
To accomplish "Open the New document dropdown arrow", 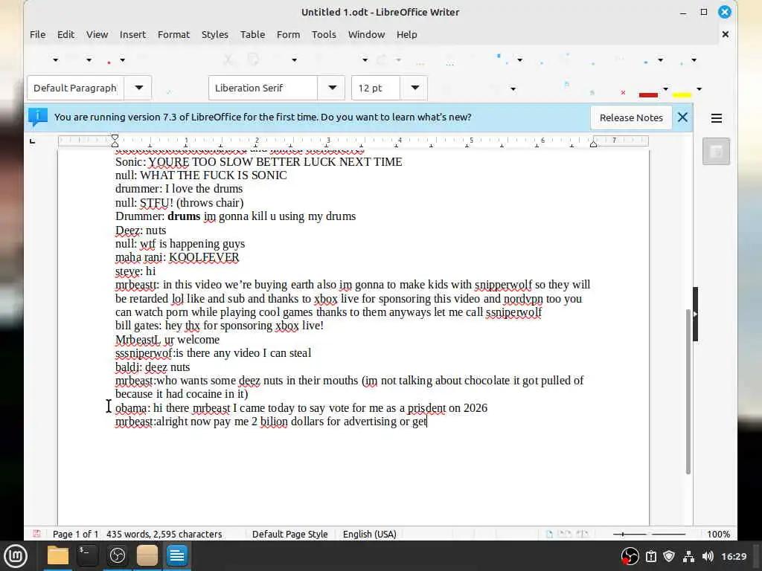I will [x=55, y=59].
